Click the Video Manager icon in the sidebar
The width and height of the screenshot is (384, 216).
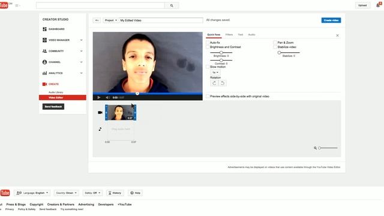[44, 40]
